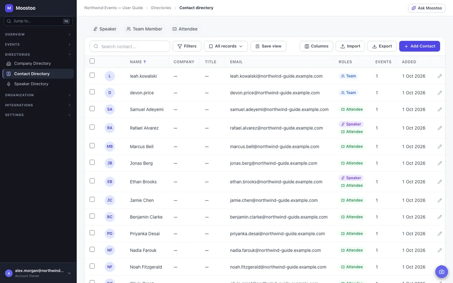453x283 pixels.
Task: Expand the Integrations sidebar section
Action: tap(38, 105)
